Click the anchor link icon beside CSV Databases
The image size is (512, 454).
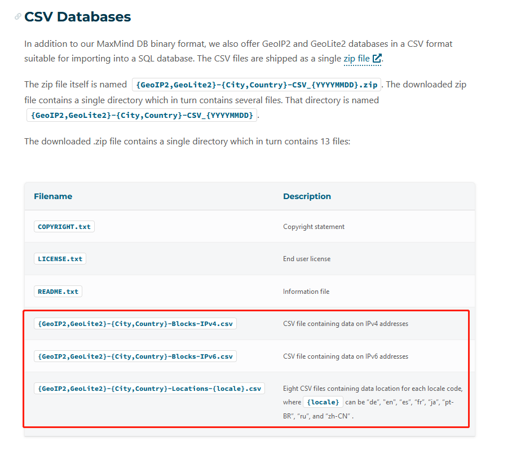(x=18, y=17)
